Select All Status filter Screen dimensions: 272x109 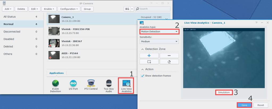(22, 17)
